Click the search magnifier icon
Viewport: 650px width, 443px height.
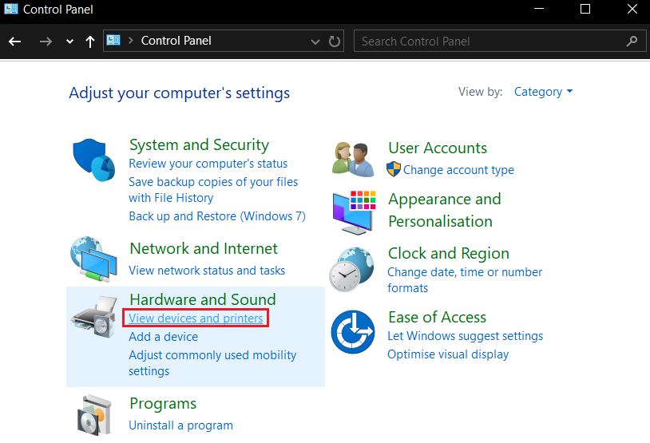[632, 41]
